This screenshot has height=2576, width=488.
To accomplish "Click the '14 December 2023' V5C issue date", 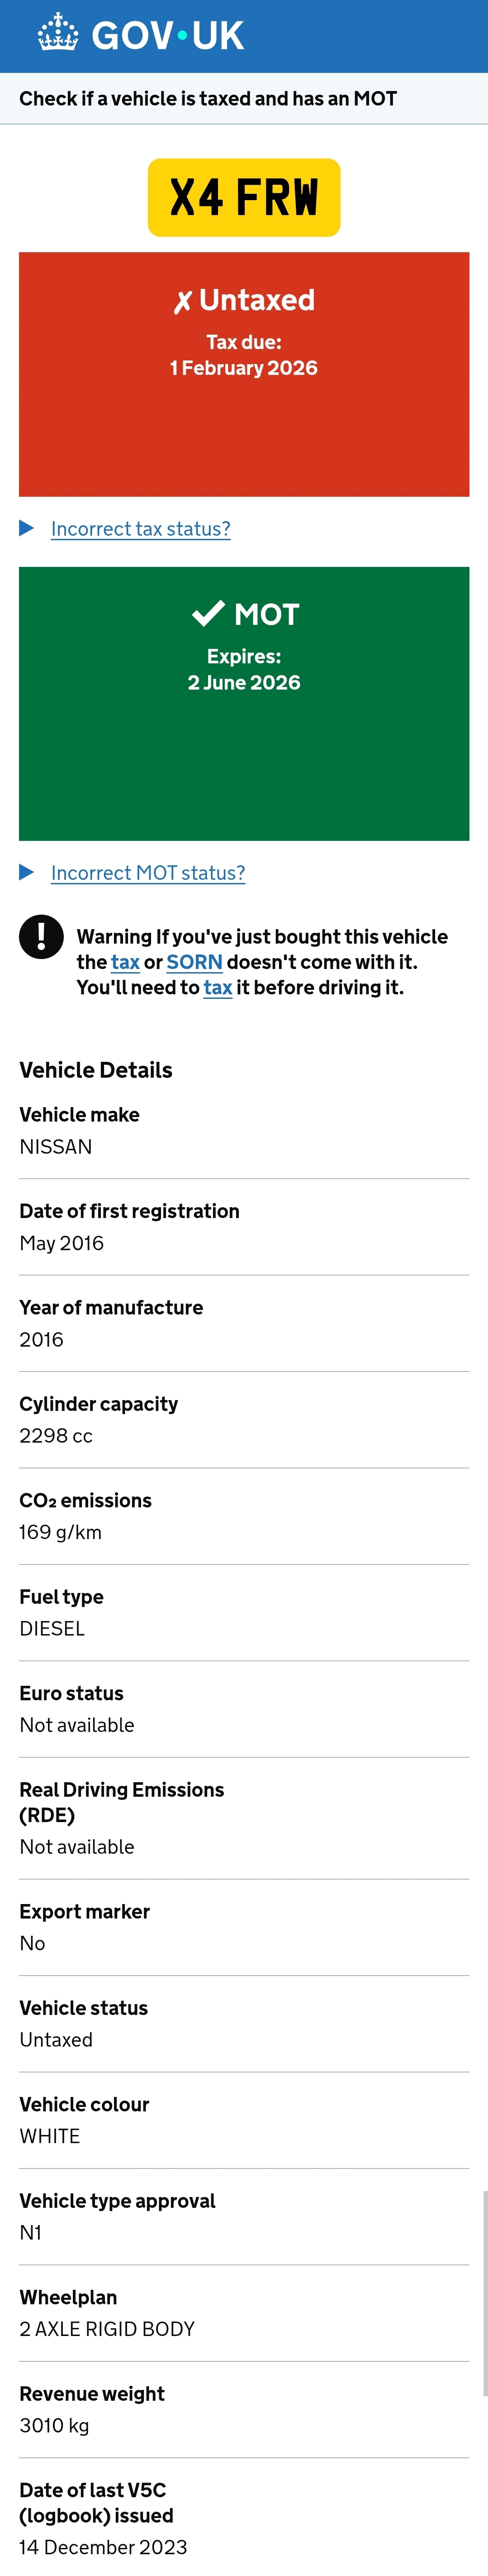I will click(103, 2547).
